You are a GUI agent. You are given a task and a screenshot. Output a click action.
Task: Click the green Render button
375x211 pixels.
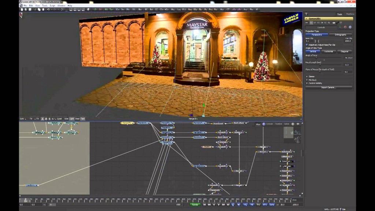pyautogui.click(x=195, y=205)
